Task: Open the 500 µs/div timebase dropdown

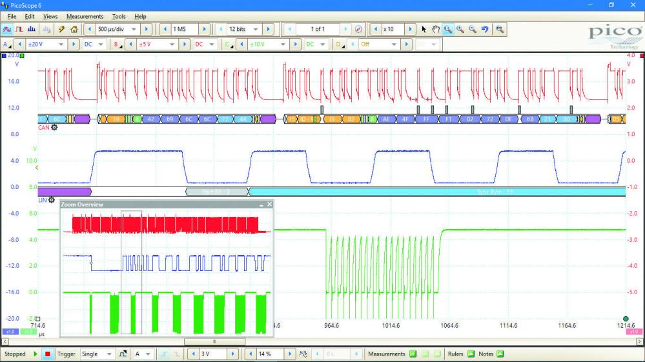Action: (134, 29)
